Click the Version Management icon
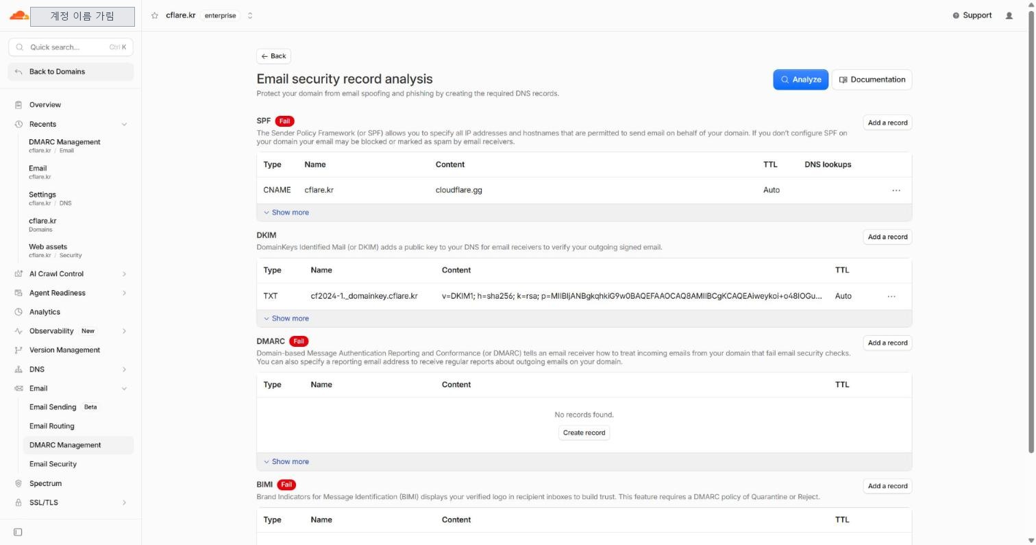Viewport: 1036px width, 545px height. (18, 350)
